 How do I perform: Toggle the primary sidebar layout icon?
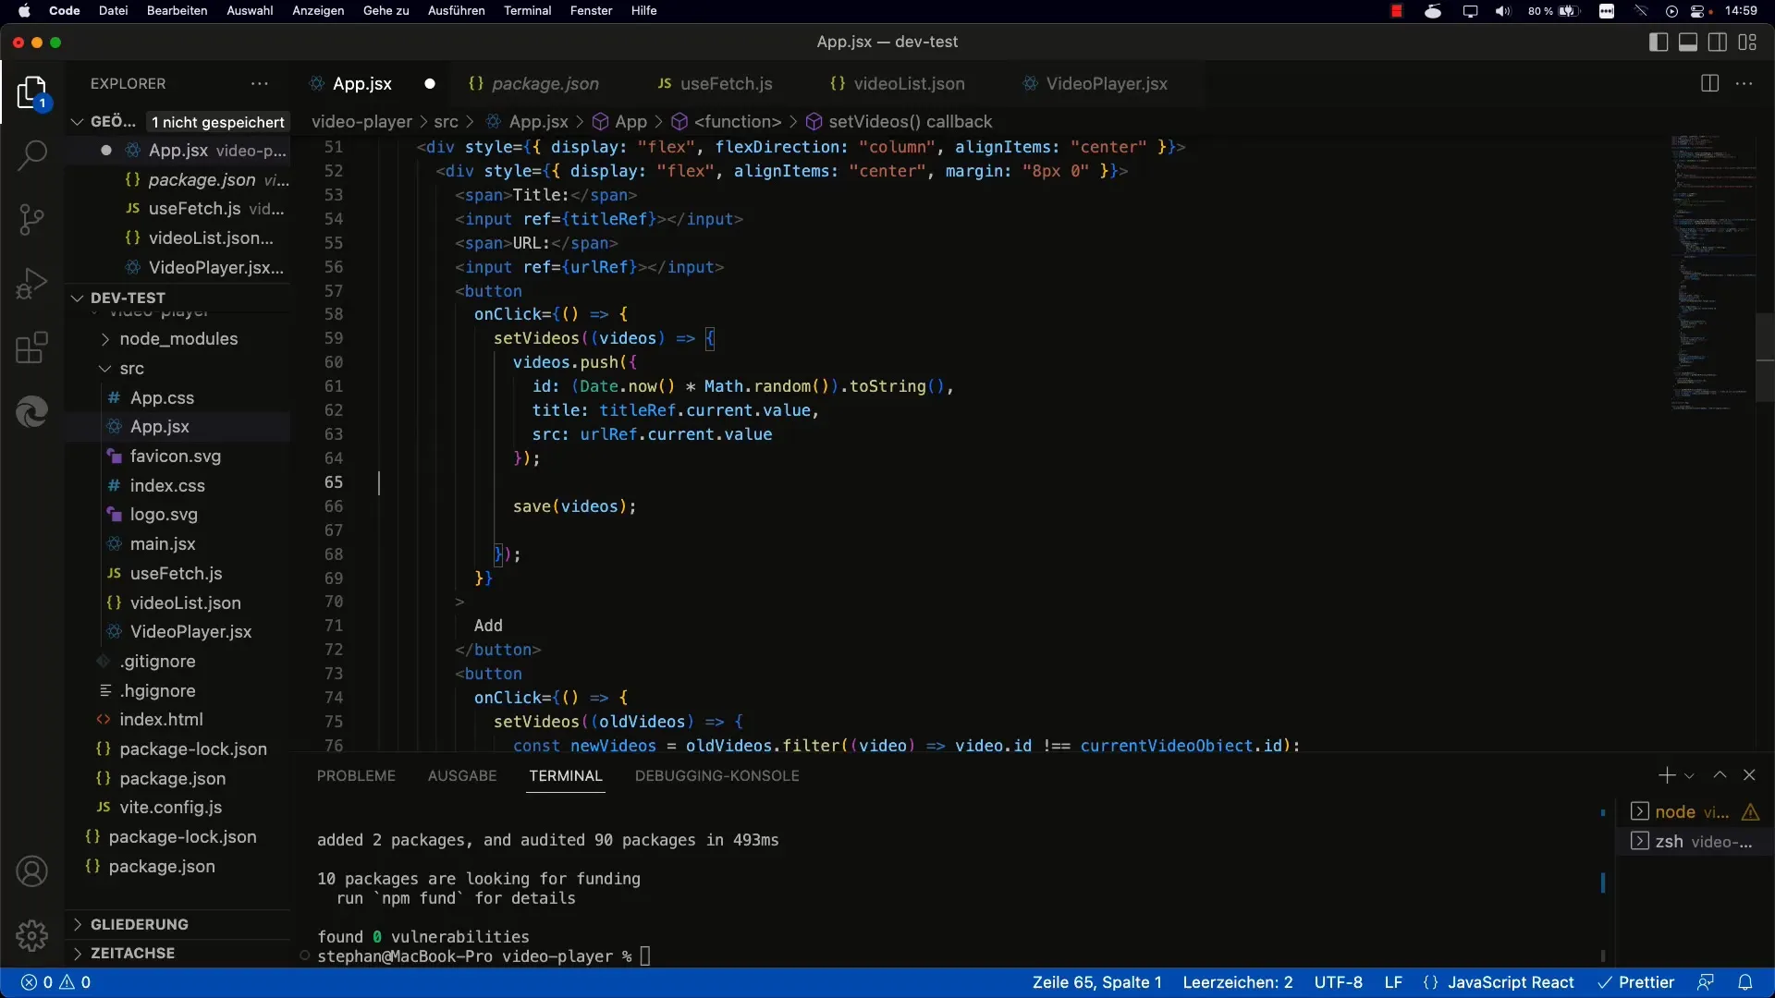pyautogui.click(x=1659, y=42)
